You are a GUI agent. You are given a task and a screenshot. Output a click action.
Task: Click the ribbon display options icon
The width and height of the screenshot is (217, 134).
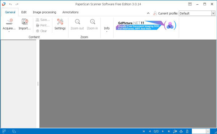(x=190, y=4)
